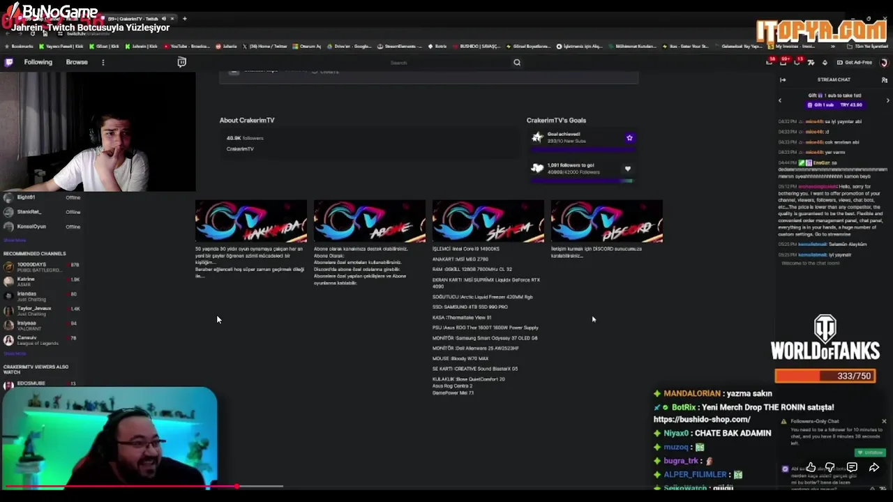Close the Followers-Only Chat notice
Viewport: 893px width, 502px height.
[x=884, y=421]
